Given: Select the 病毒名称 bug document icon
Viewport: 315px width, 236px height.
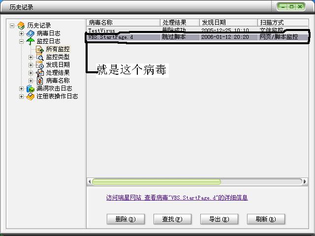Looking at the screenshot, I should tap(40, 81).
